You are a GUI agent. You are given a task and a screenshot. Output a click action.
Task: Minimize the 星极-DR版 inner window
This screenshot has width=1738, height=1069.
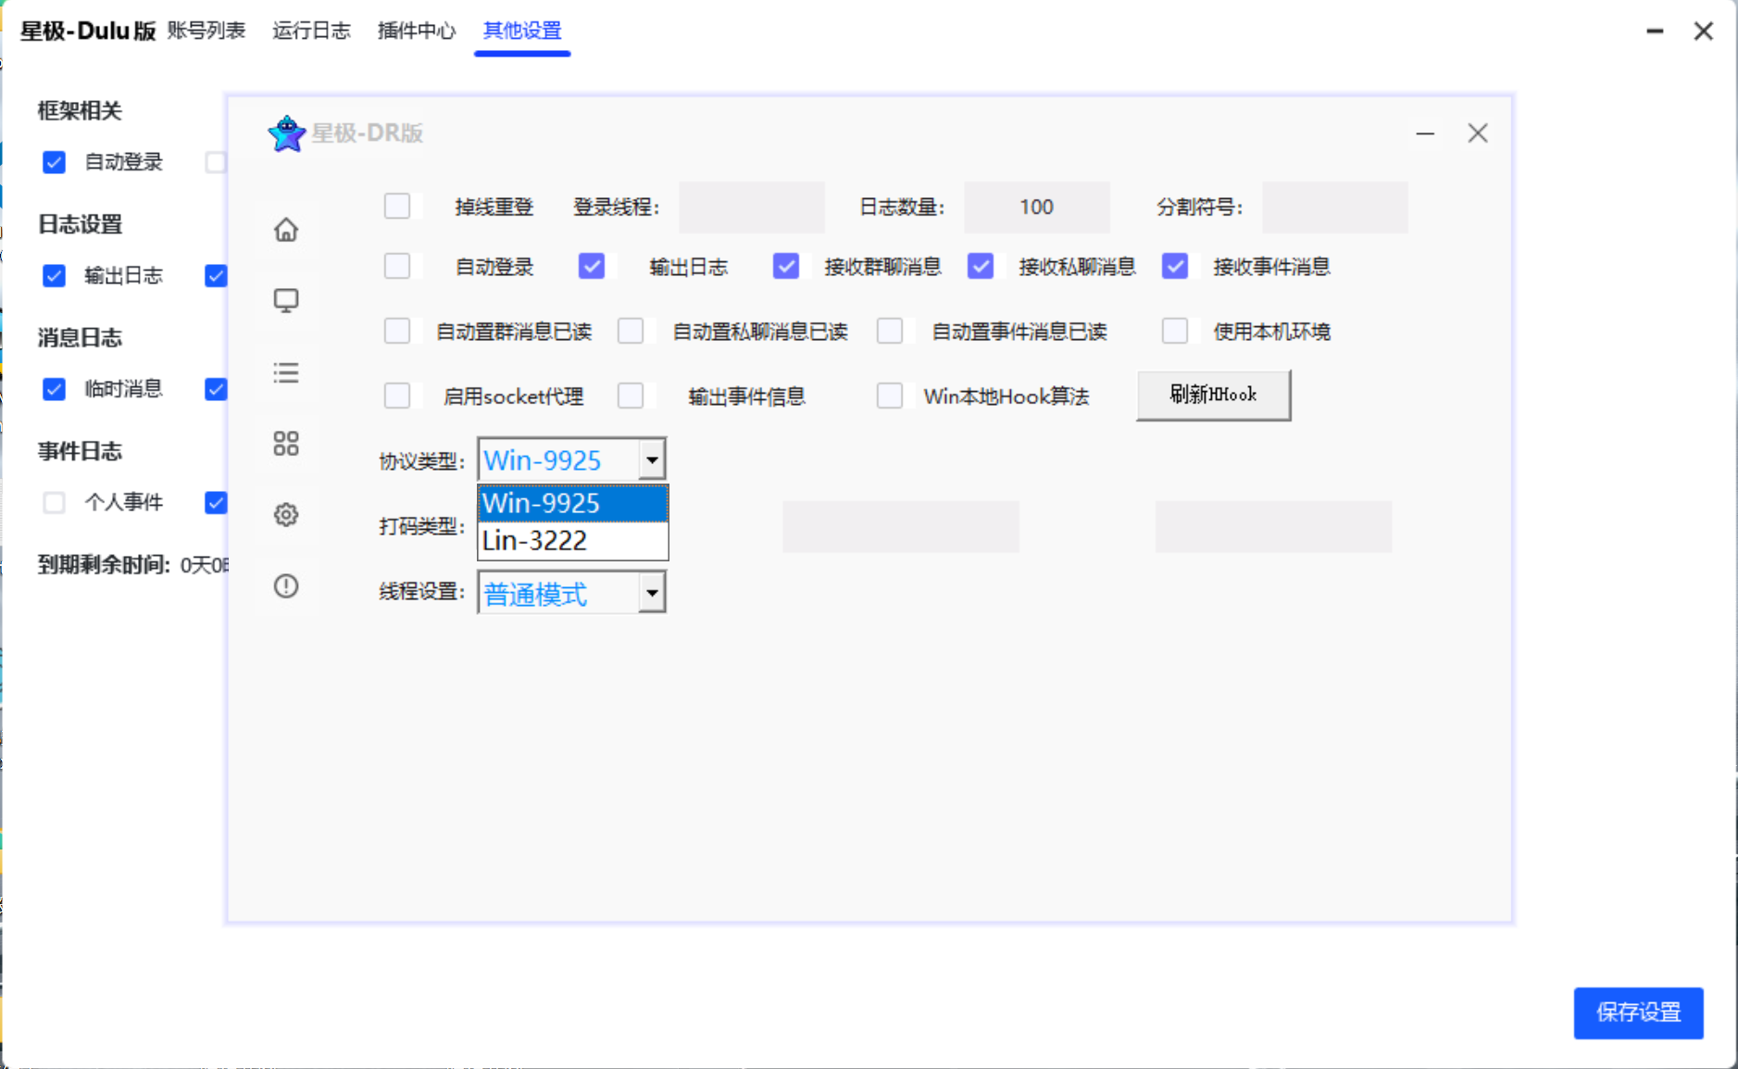click(x=1425, y=134)
